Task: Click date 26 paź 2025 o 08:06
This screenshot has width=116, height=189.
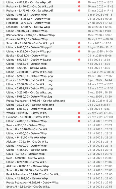Action: [x=101, y=72]
